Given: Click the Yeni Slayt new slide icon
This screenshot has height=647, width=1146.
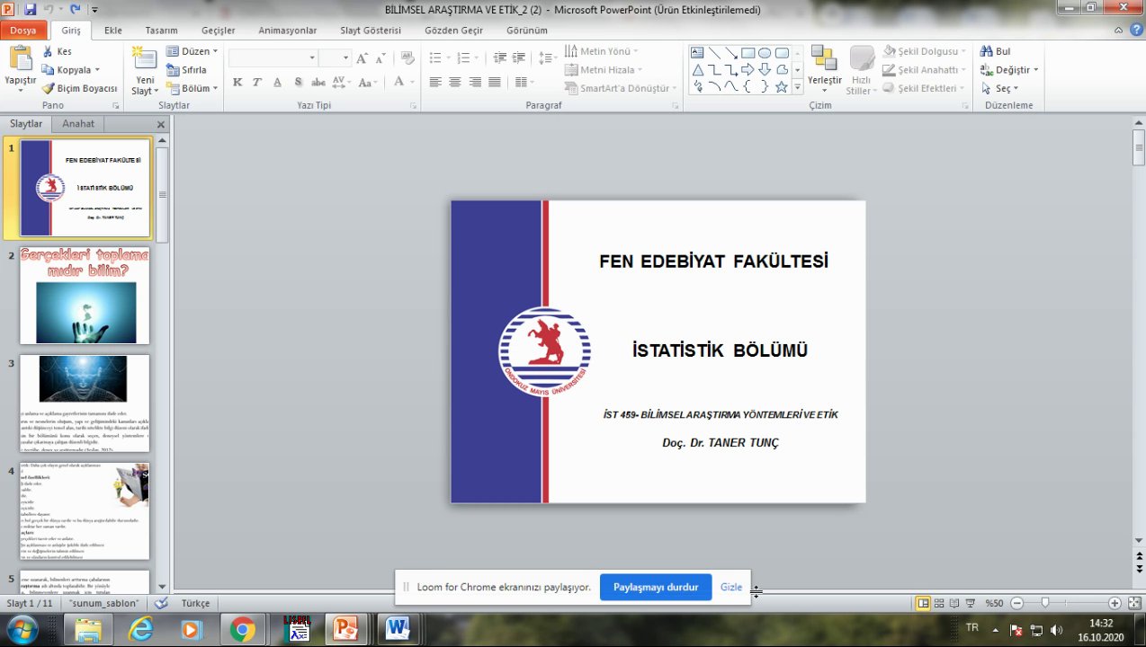Looking at the screenshot, I should tap(144, 58).
